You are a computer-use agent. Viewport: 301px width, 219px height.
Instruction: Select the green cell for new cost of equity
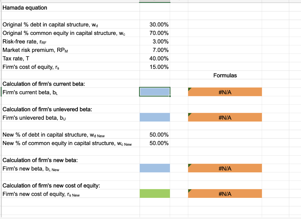pyautogui.click(x=155, y=193)
